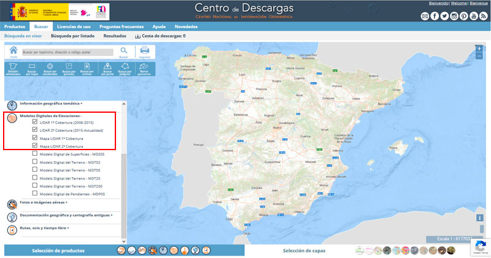Check Modelo Digital de Superficies - MDS05
Screen dimensions: 491x258
(x=35, y=154)
